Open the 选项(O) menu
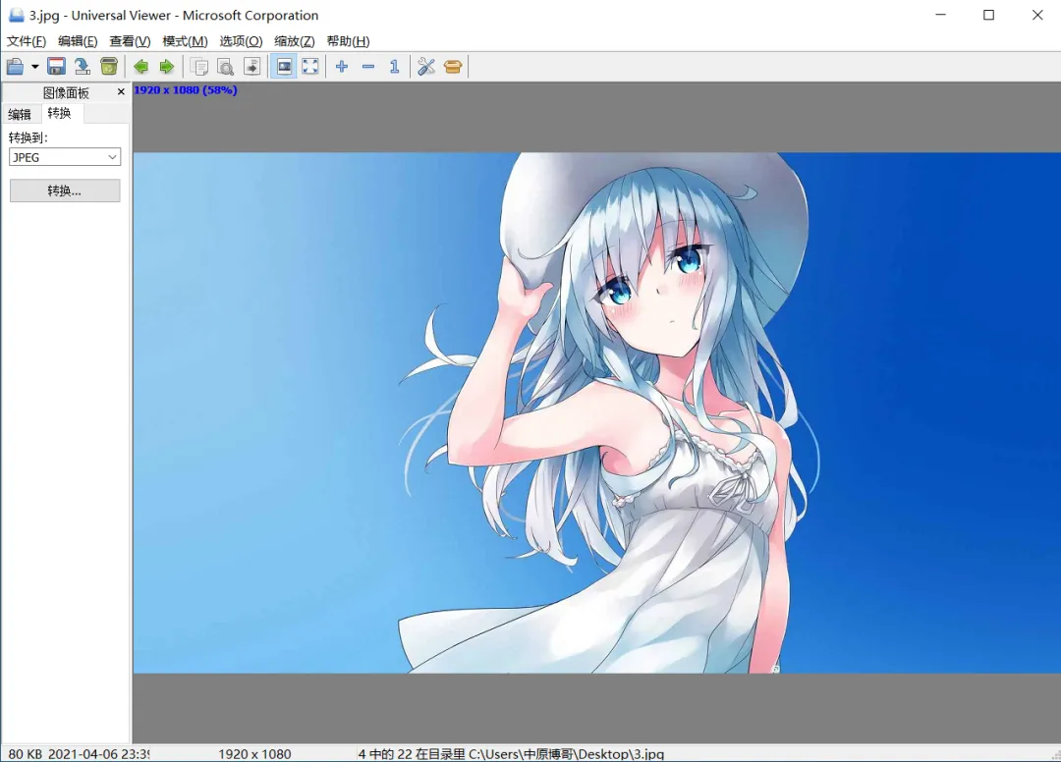Viewport: 1061px width, 762px height. click(x=241, y=41)
